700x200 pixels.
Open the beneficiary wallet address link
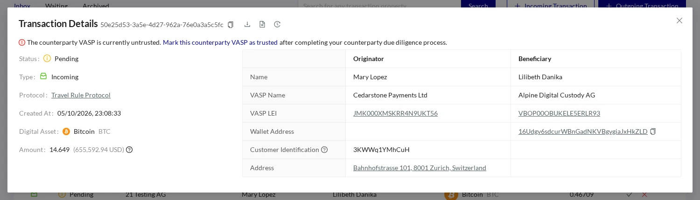tap(583, 131)
